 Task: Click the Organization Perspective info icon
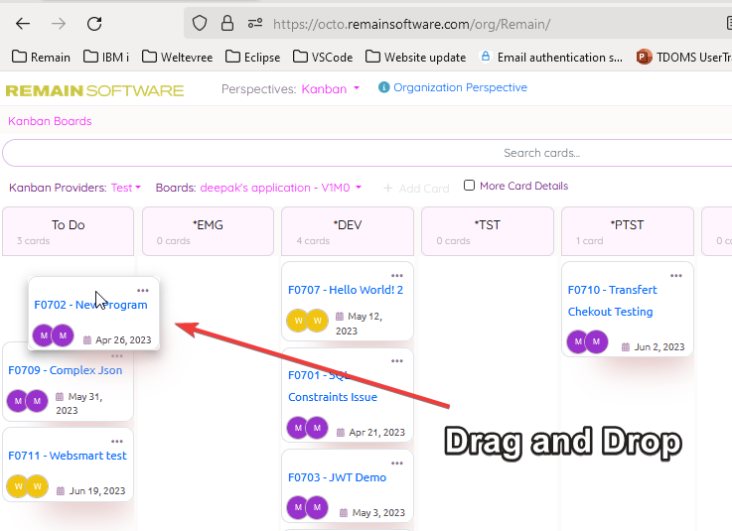coord(384,88)
